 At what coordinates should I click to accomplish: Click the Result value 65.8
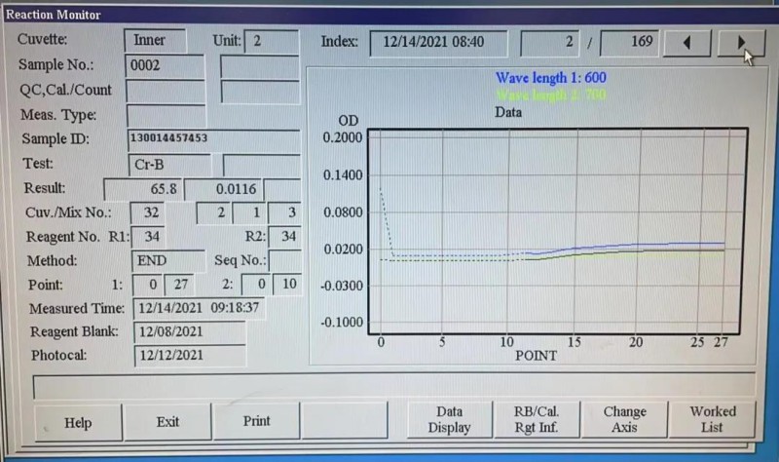[143, 189]
